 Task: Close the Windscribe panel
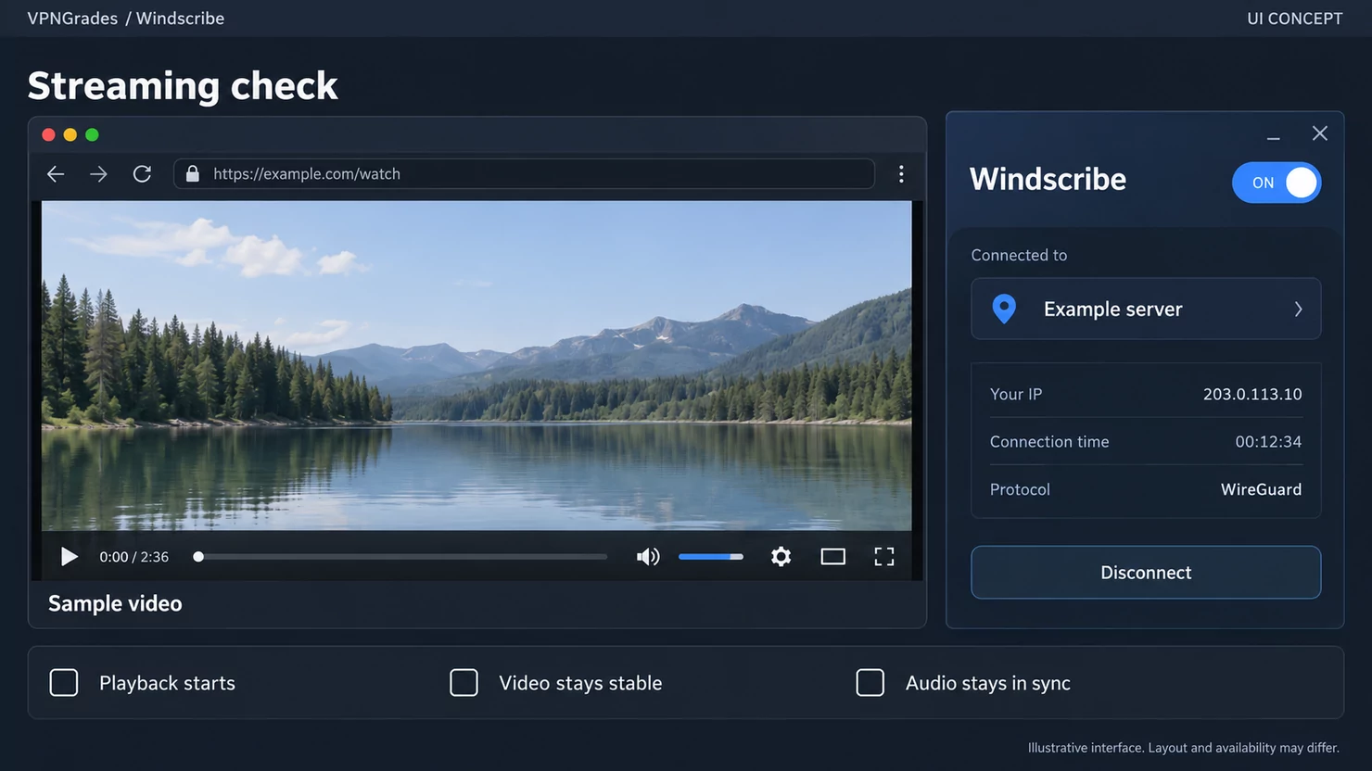tap(1320, 133)
